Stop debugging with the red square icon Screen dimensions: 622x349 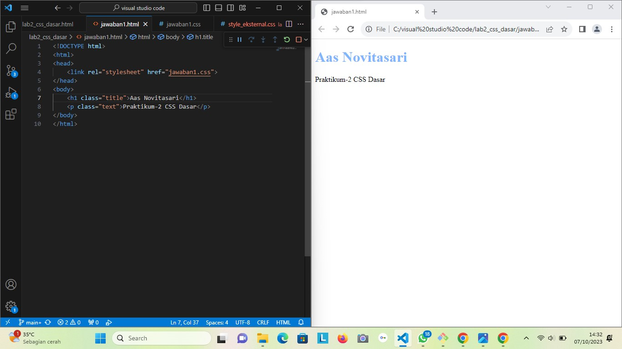coord(298,40)
